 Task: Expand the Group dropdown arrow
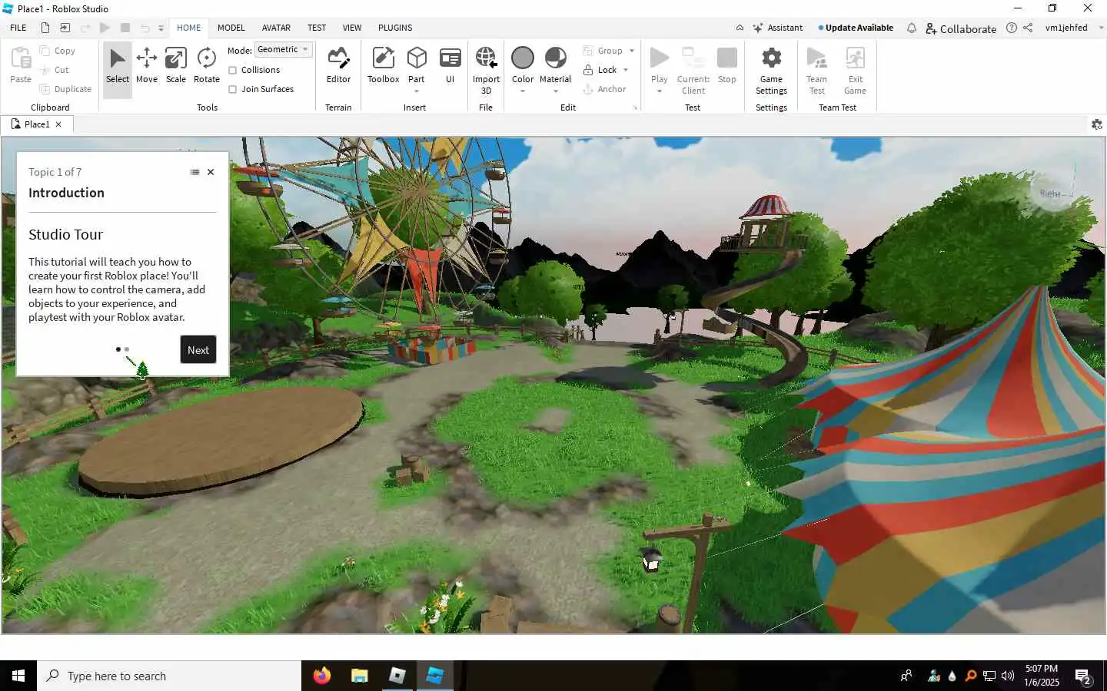[632, 51]
